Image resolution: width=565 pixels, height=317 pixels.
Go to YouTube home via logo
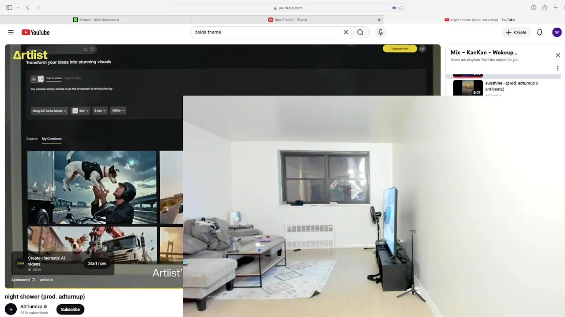[x=35, y=32]
